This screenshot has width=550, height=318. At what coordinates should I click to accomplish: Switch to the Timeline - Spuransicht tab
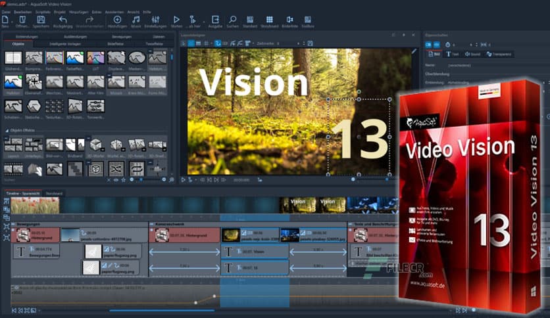23,193
